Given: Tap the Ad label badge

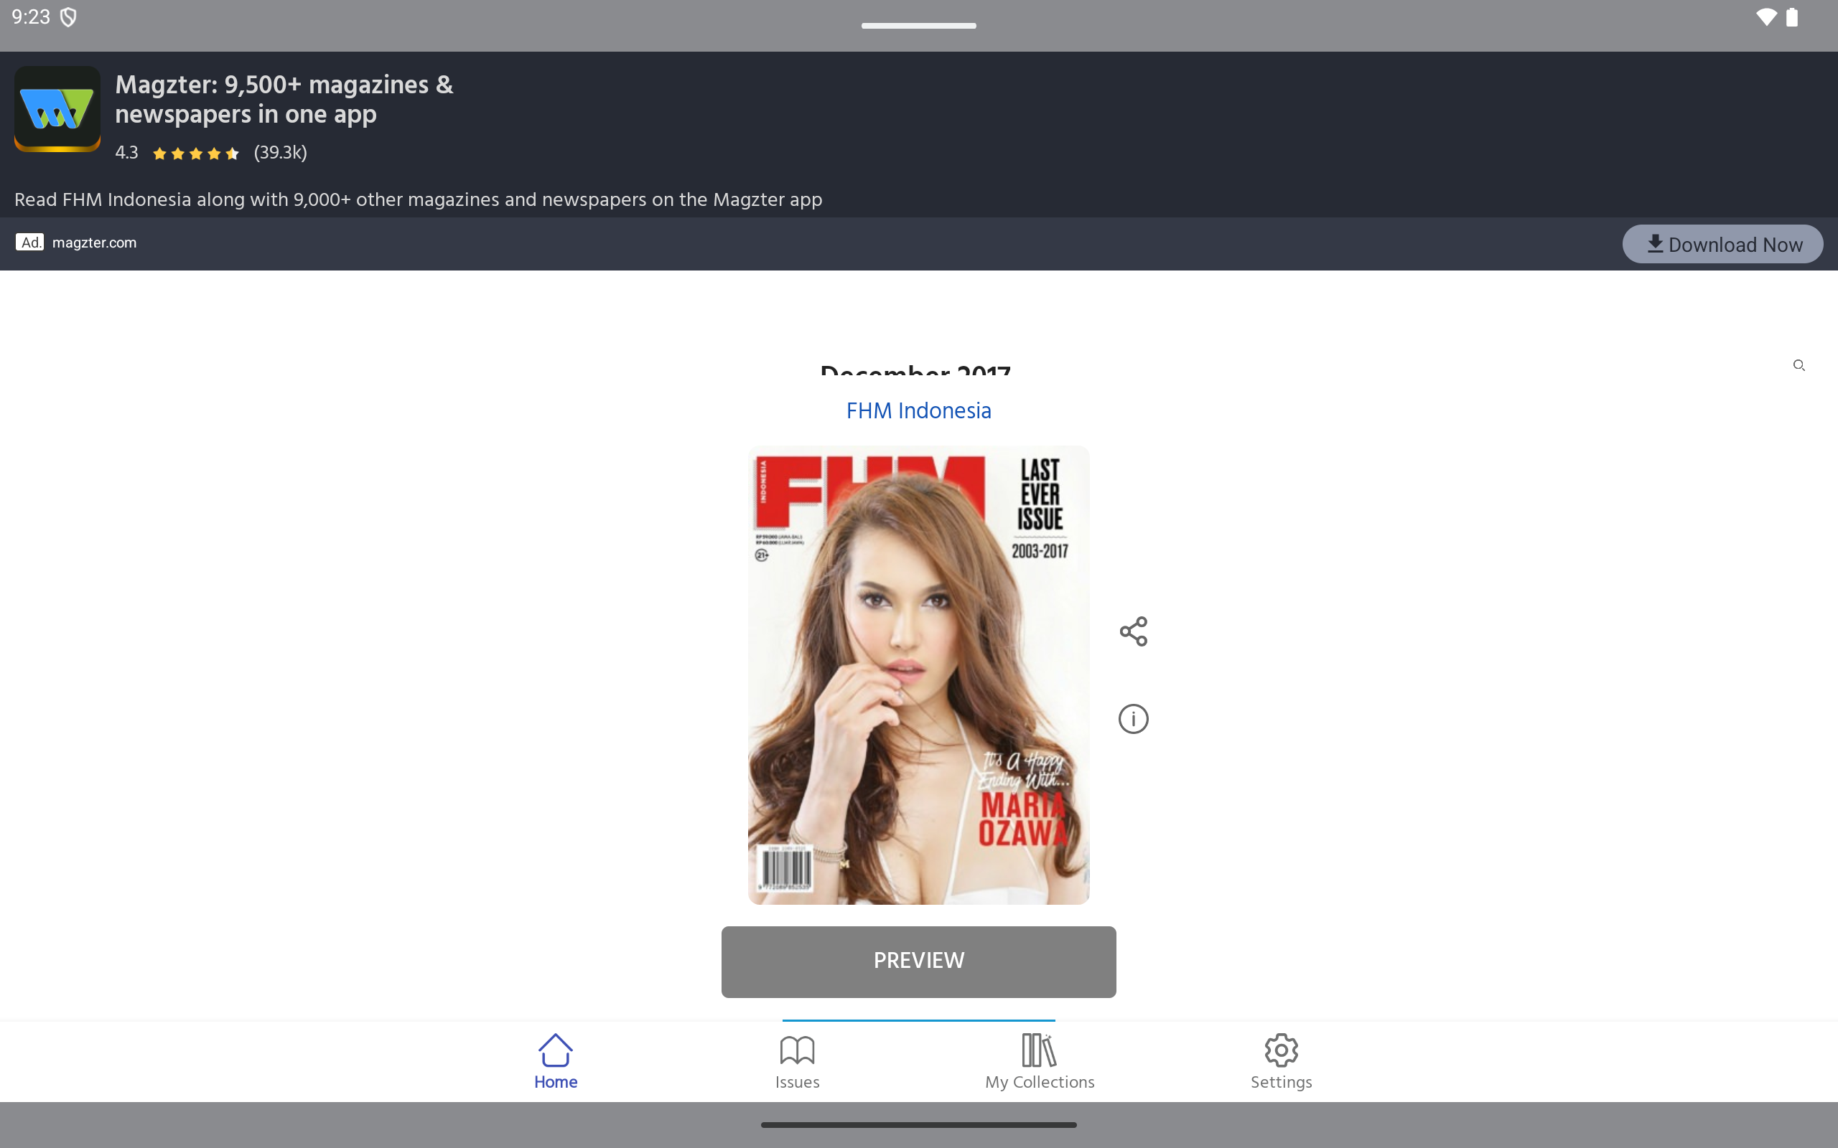Looking at the screenshot, I should point(29,243).
